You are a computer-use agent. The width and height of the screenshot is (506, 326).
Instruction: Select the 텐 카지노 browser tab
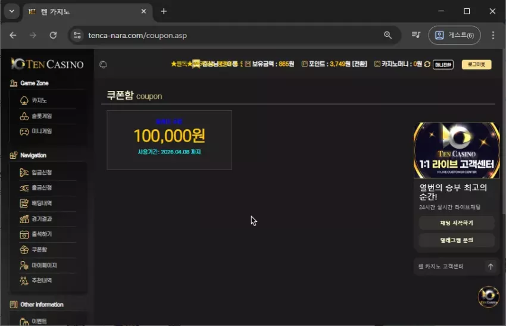click(x=88, y=12)
